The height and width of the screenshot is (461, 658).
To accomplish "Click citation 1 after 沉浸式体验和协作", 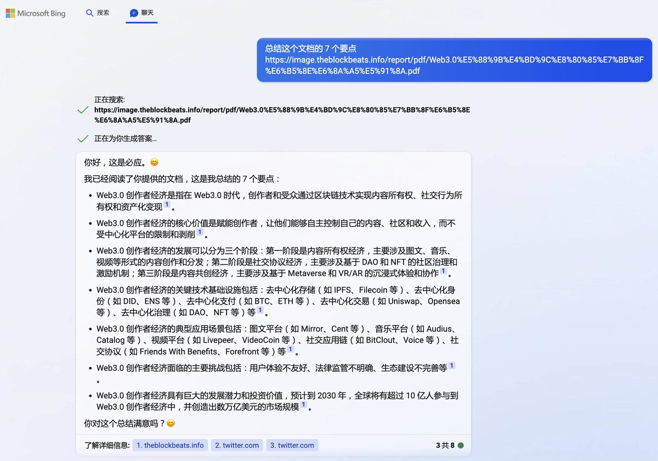I will point(443,271).
